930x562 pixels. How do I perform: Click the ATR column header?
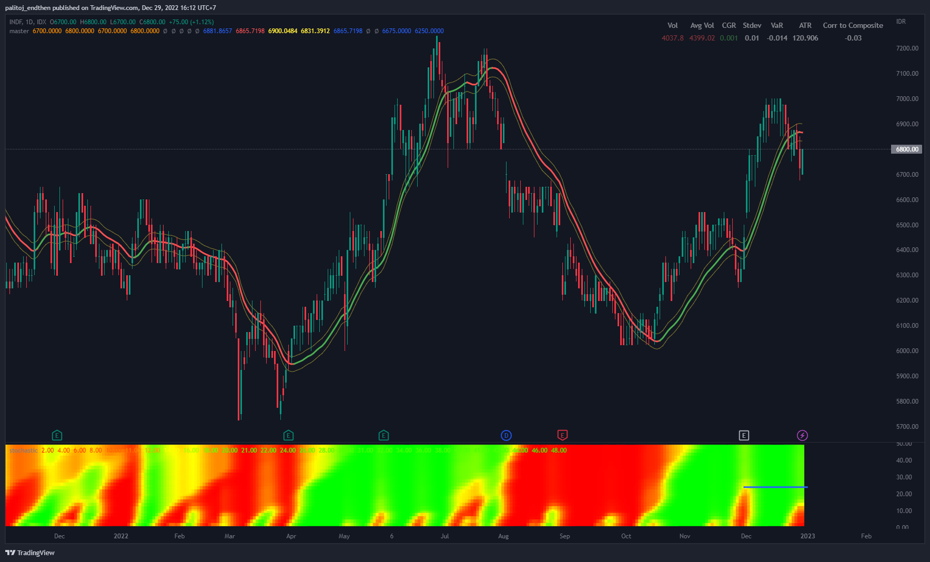click(805, 25)
